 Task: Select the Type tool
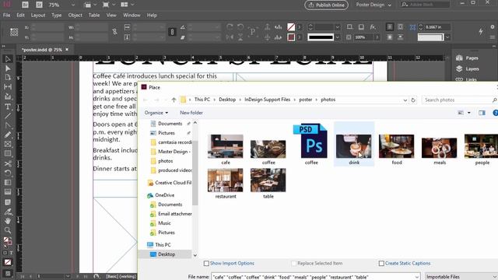point(8,107)
